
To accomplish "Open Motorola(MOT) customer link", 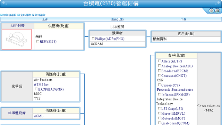I will (173, 118).
